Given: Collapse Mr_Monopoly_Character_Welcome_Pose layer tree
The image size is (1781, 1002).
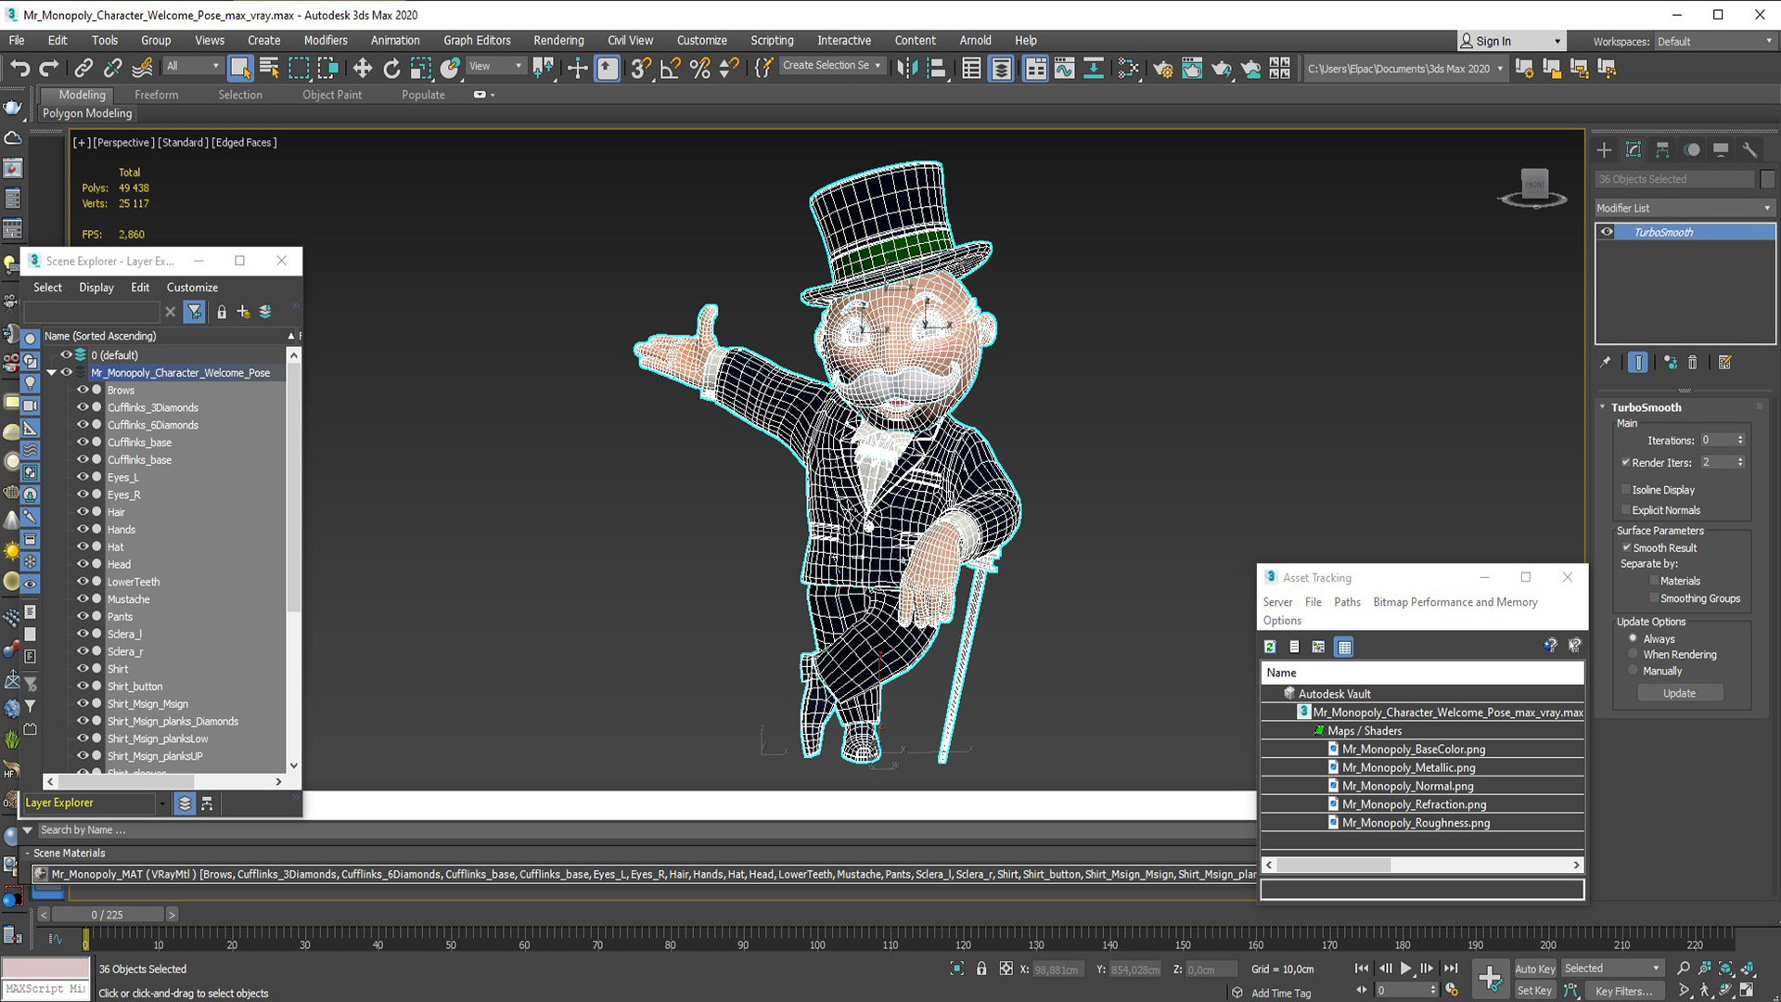Looking at the screenshot, I should 52,372.
